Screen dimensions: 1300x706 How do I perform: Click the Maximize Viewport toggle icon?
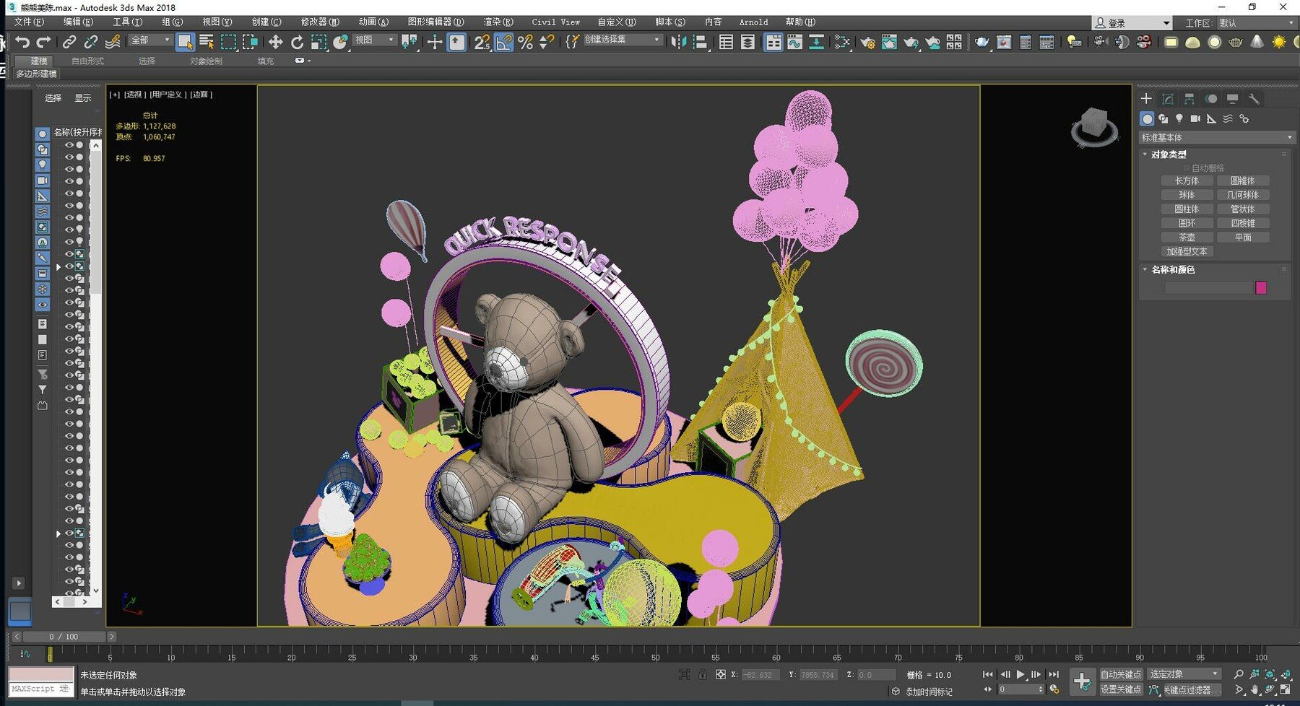click(x=1286, y=690)
